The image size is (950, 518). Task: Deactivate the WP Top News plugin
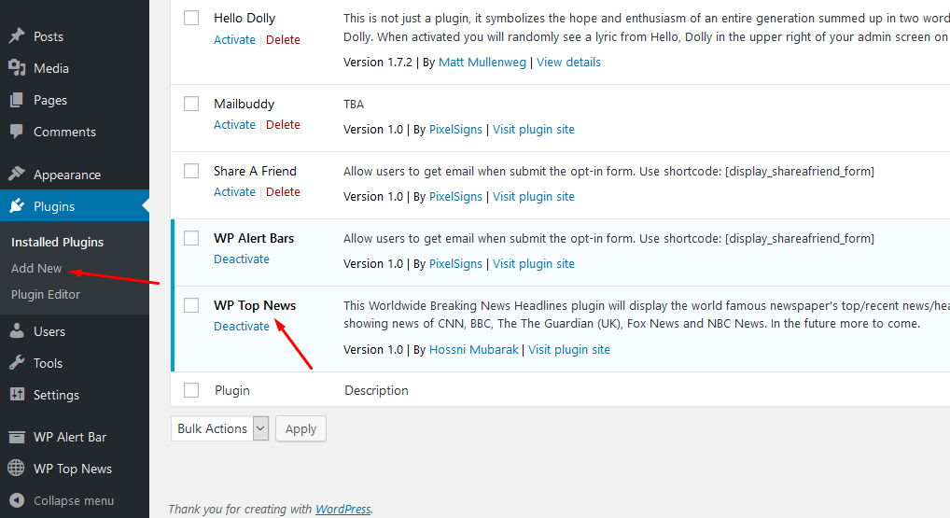point(242,326)
